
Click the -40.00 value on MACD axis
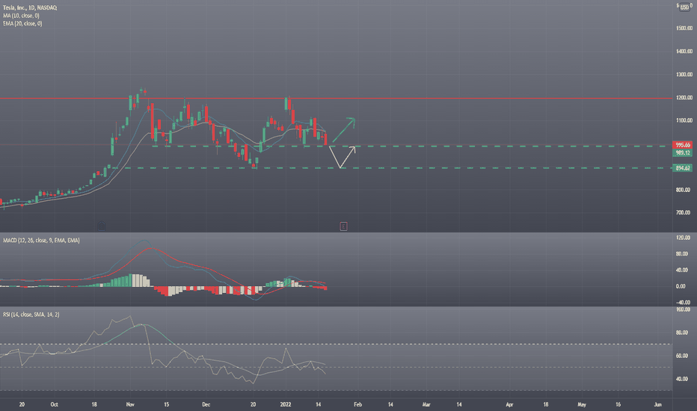pyautogui.click(x=684, y=303)
